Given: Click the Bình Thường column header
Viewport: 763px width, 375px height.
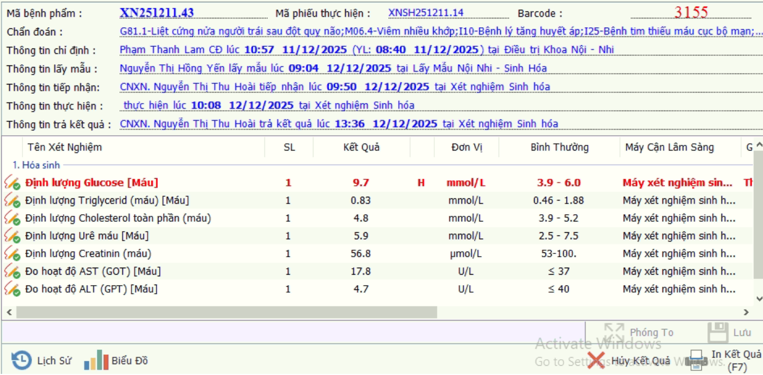Looking at the screenshot, I should pyautogui.click(x=559, y=147).
